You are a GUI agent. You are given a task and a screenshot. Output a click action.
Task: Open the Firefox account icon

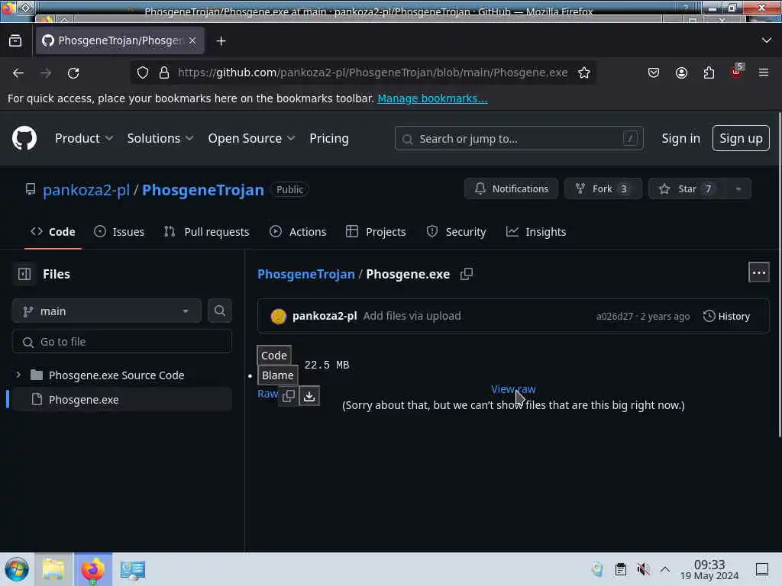681,72
